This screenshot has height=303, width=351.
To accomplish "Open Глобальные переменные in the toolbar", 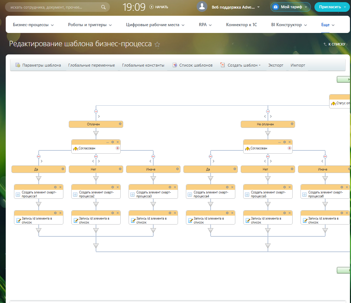I will point(91,65).
